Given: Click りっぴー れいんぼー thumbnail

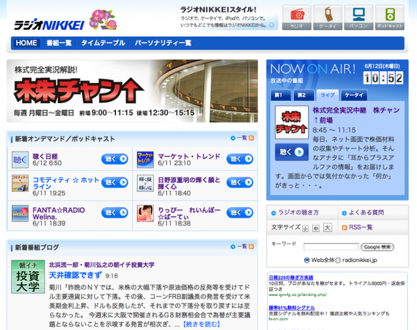Looking at the screenshot, I should (145, 213).
